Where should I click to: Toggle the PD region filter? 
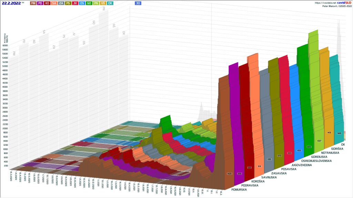(x=40, y=3)
